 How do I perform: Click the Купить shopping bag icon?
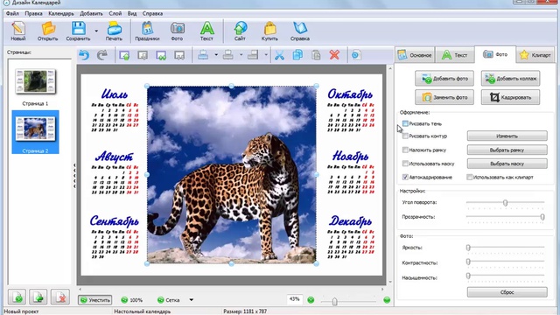269,31
